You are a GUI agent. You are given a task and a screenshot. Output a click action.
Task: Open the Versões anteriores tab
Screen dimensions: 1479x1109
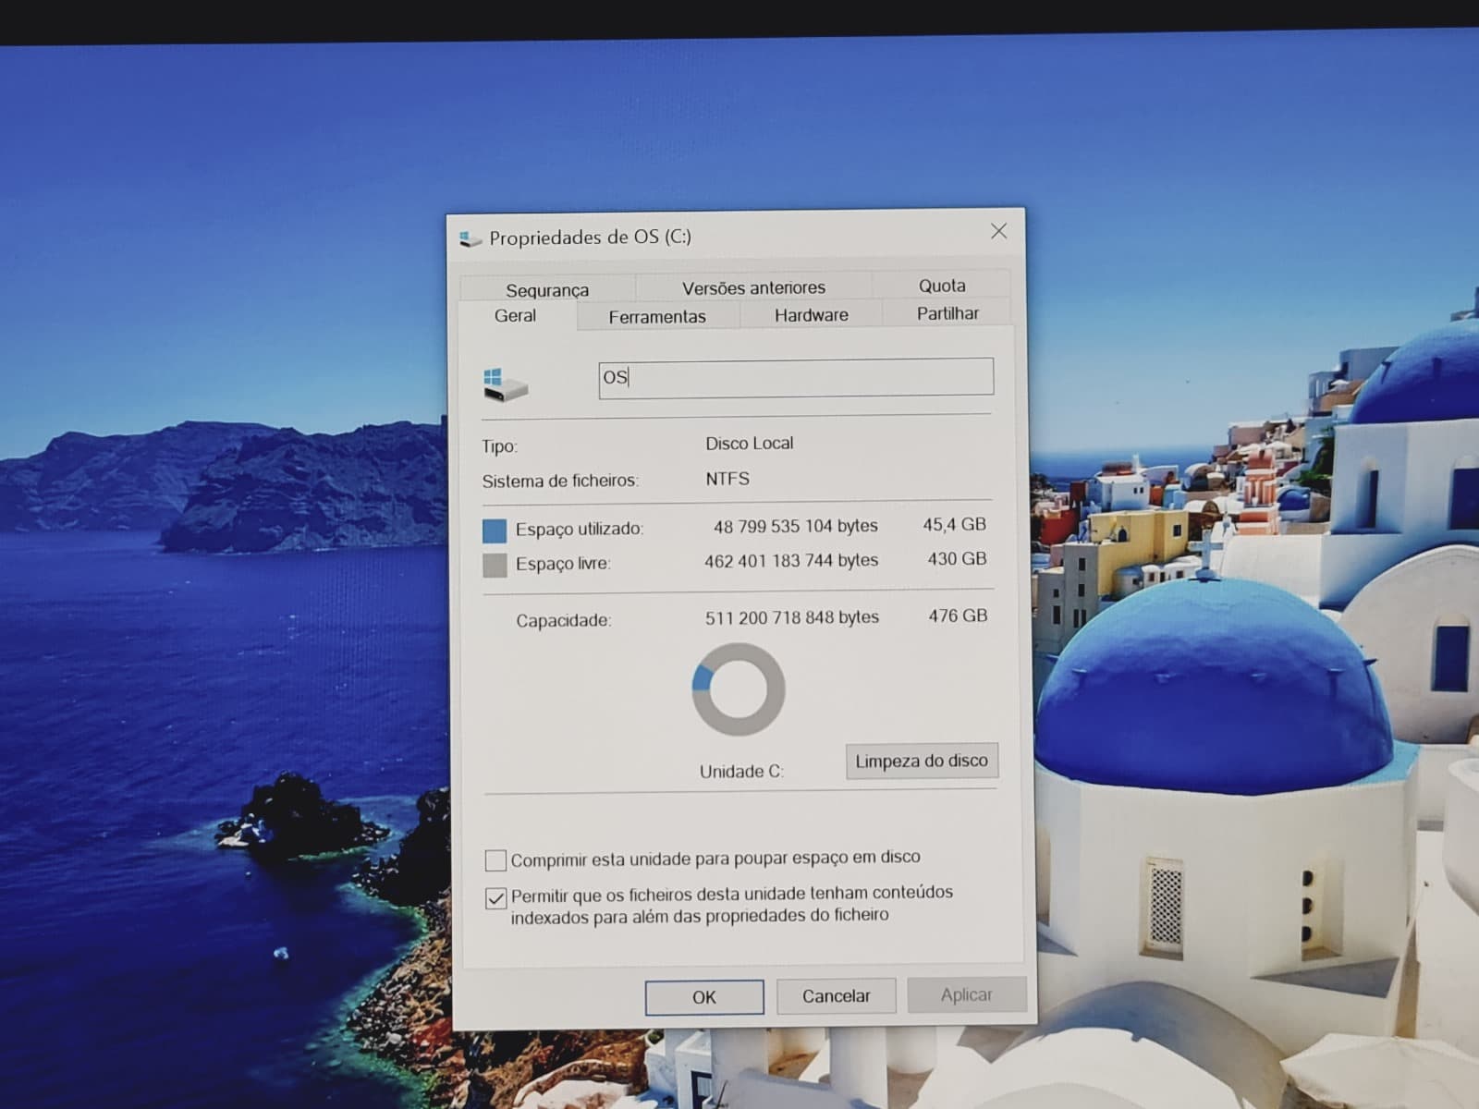pos(753,287)
